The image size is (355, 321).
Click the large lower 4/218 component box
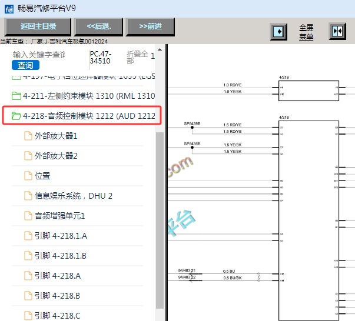click(x=308, y=220)
